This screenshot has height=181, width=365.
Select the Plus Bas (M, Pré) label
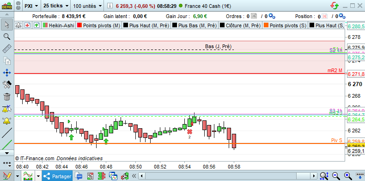tap(198, 25)
